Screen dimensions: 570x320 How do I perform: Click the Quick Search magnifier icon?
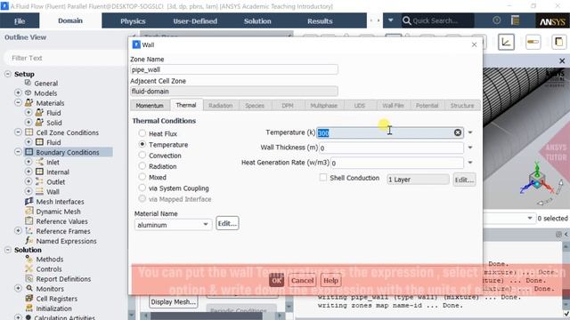[406, 20]
